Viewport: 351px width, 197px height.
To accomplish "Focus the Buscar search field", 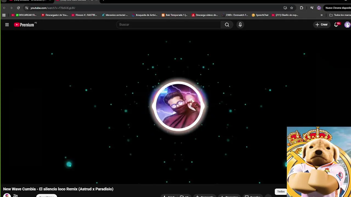I will tap(168, 25).
